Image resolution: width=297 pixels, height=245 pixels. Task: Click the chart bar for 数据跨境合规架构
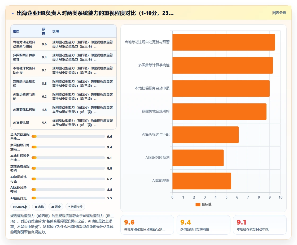[220, 112]
